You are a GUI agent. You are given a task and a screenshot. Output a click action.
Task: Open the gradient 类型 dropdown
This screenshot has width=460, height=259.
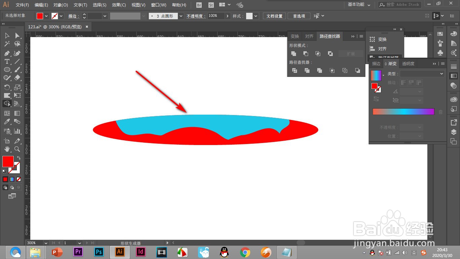(422, 74)
